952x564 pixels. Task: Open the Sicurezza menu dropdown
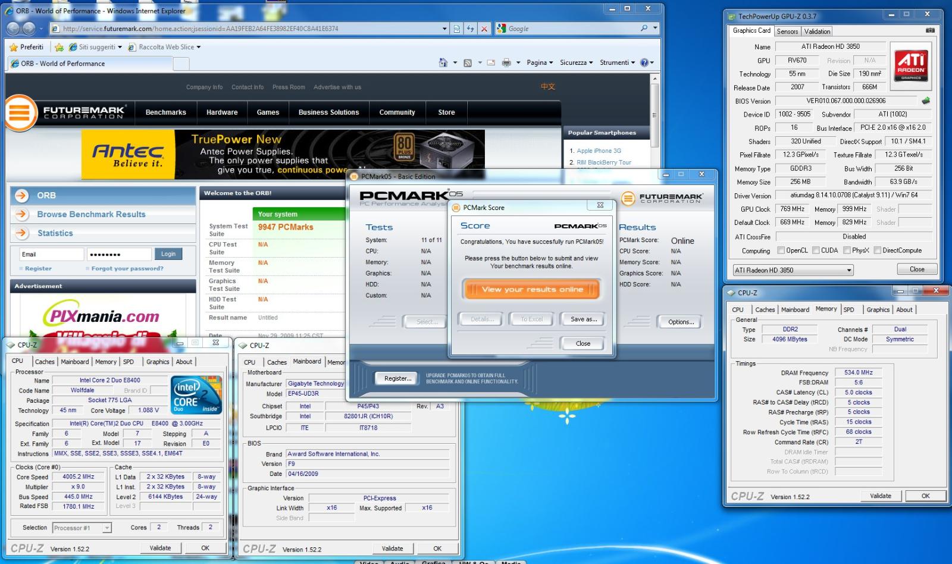[x=576, y=62]
